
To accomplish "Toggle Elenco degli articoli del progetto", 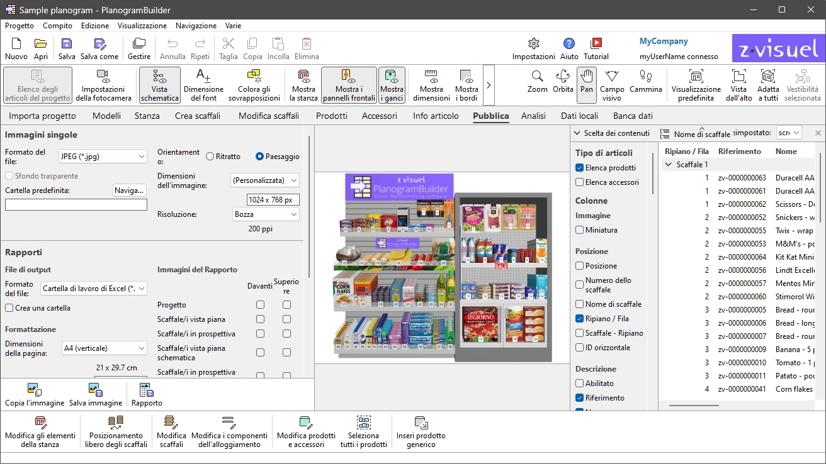I will [x=38, y=85].
